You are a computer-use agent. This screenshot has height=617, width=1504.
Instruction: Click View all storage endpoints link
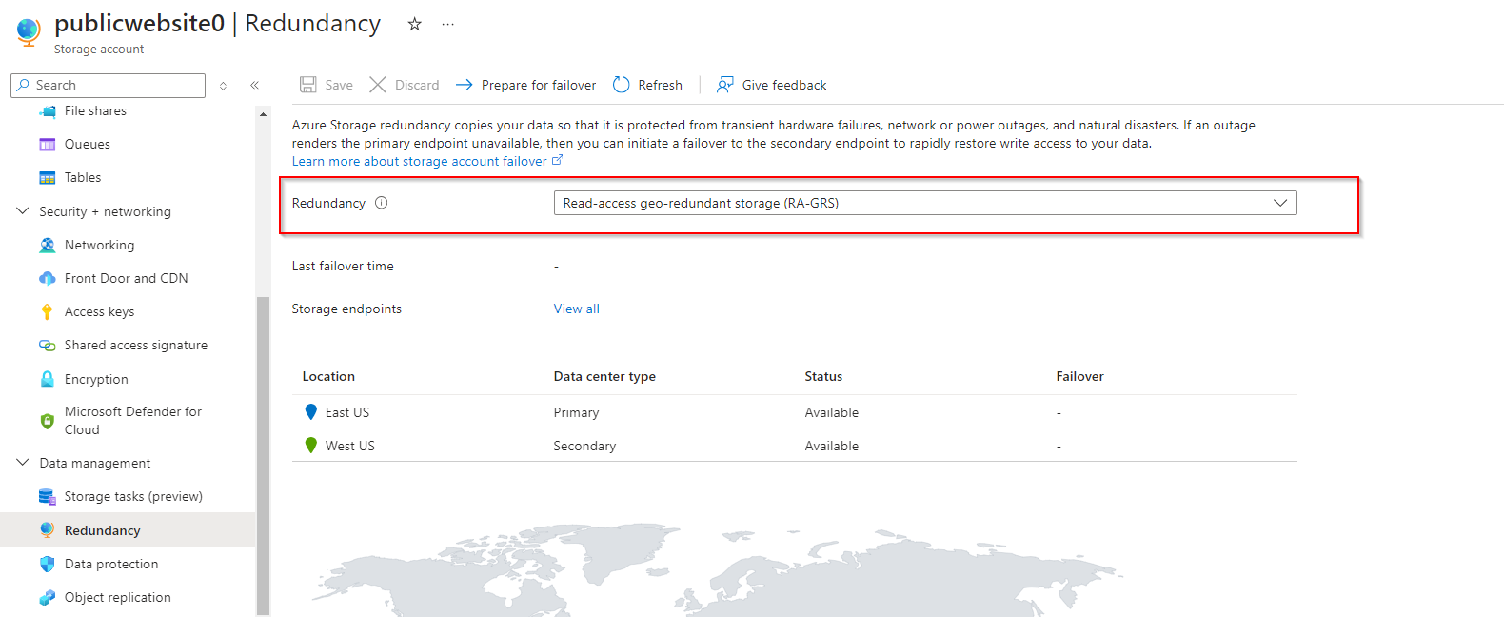point(576,308)
